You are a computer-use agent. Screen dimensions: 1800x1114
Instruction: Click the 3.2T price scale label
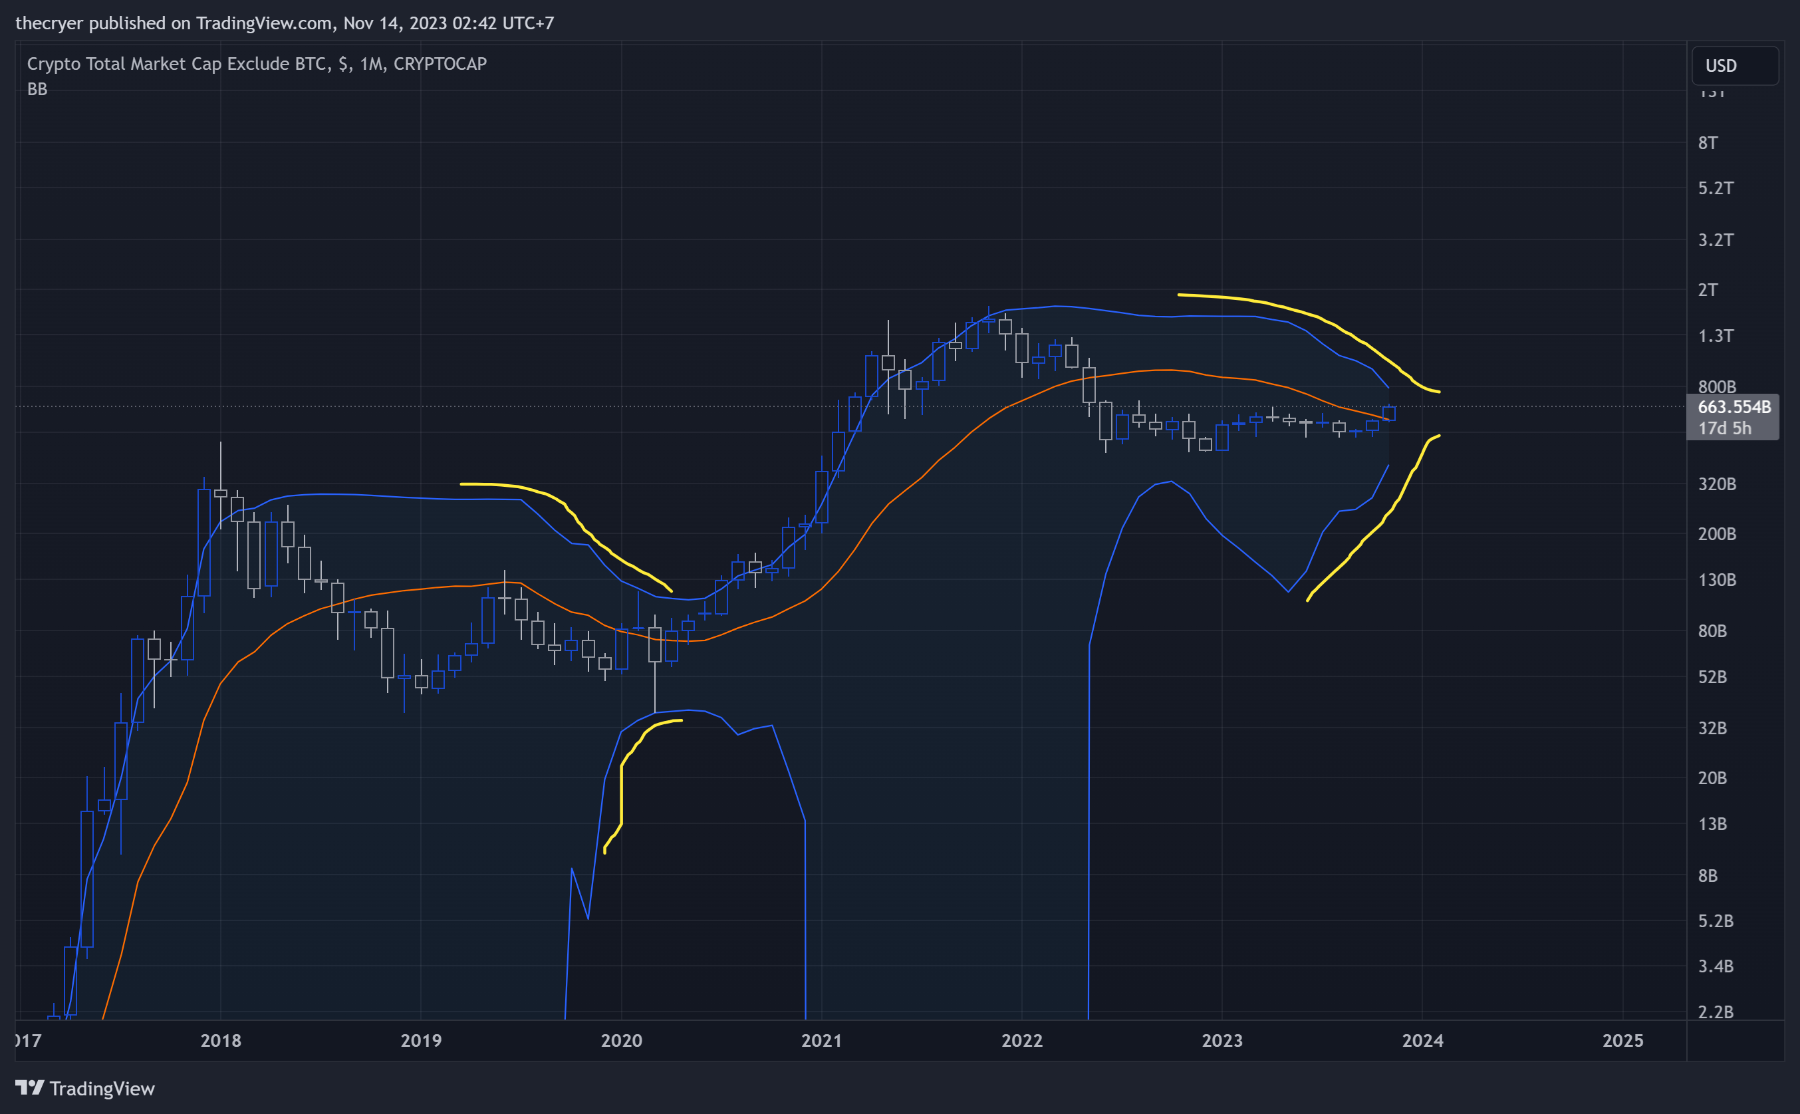(1716, 239)
